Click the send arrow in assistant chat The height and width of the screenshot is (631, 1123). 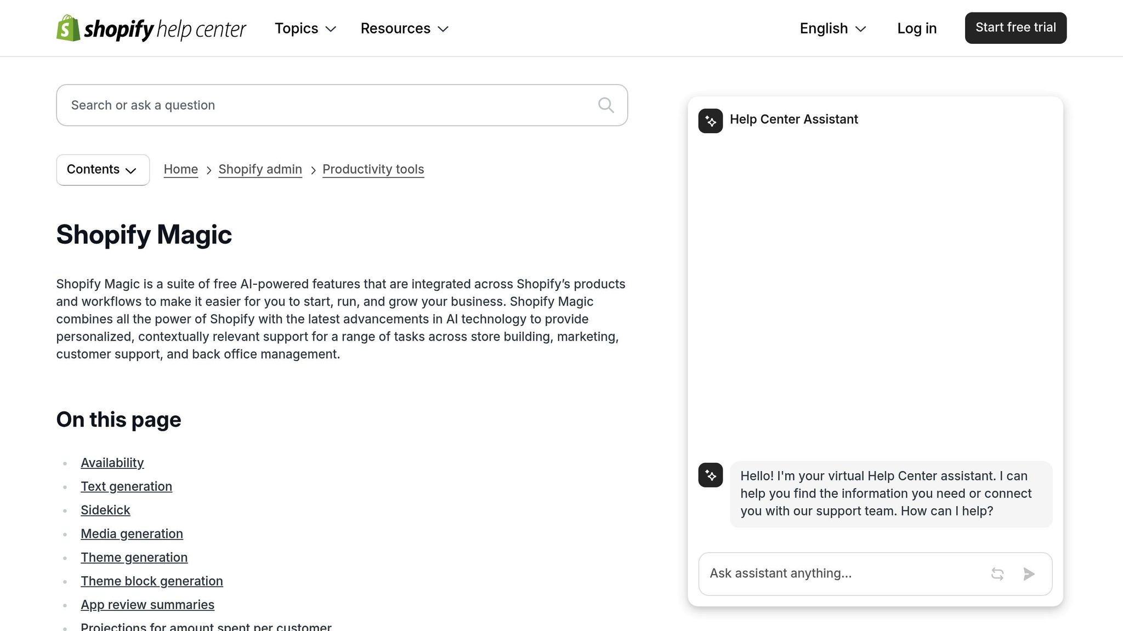pyautogui.click(x=1029, y=573)
